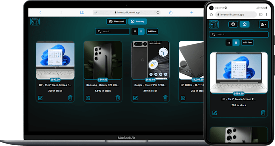Switch to grid view on the phone
The image size is (275, 146).
click(236, 42)
